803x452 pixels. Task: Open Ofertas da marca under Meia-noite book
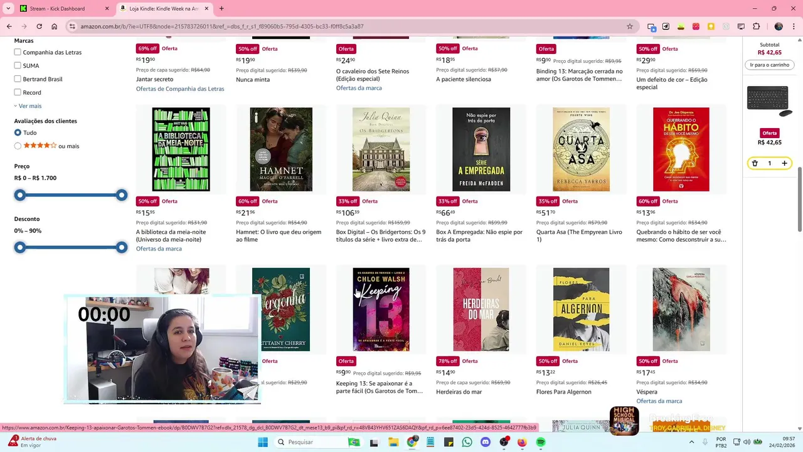click(x=159, y=249)
